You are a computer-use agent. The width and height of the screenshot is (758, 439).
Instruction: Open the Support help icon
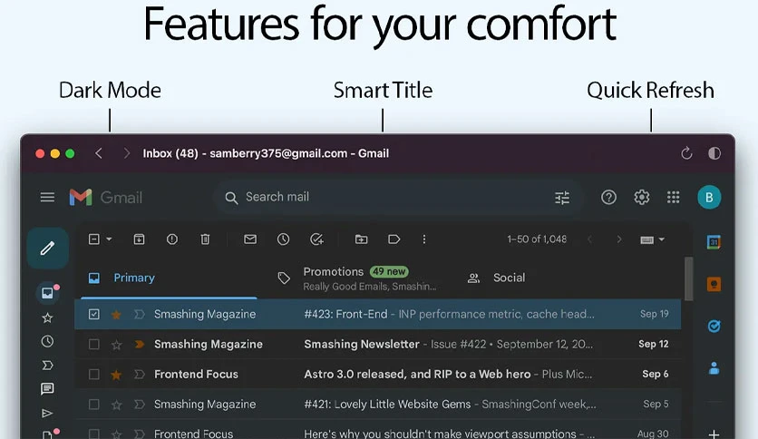click(608, 197)
